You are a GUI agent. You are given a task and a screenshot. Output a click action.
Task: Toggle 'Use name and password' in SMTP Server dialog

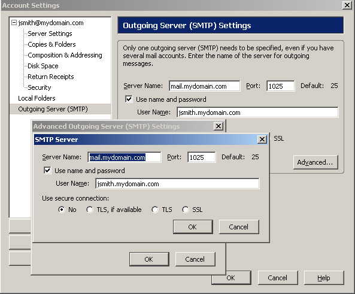tap(47, 170)
